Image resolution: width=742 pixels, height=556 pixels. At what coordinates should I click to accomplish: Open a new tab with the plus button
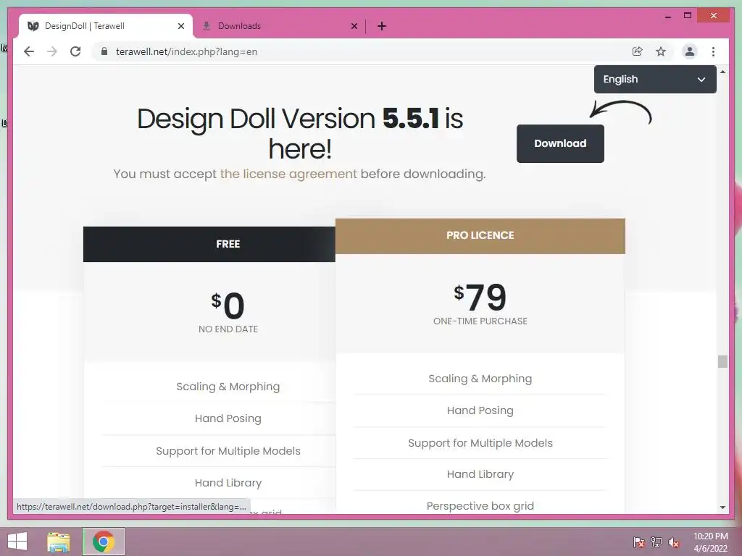click(x=382, y=26)
